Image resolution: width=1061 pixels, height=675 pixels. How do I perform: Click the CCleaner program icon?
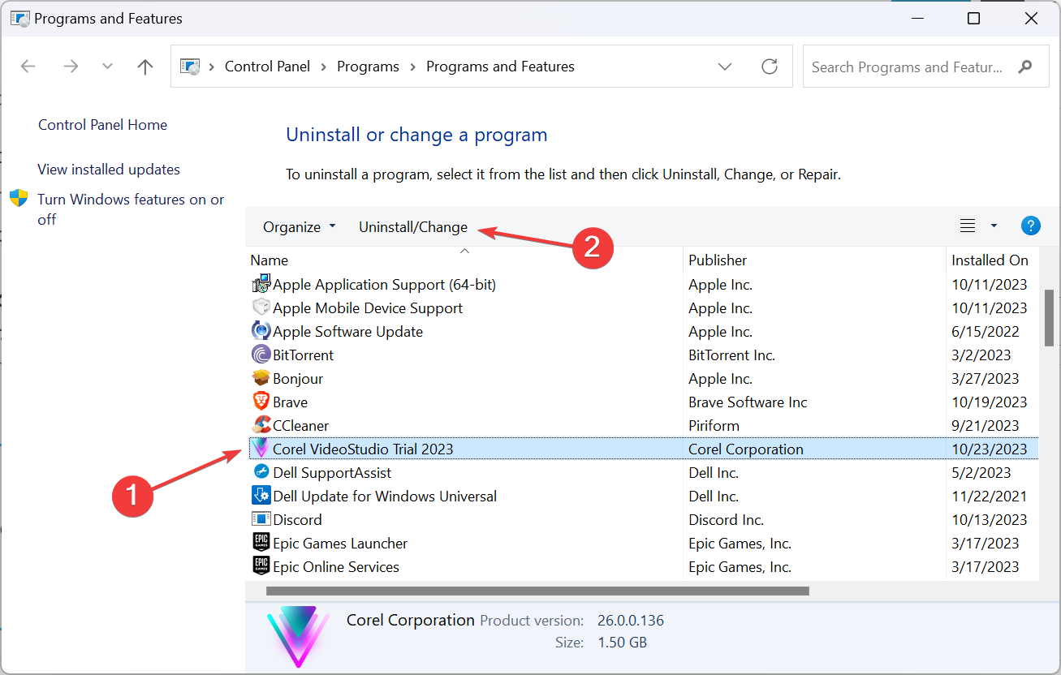[x=261, y=426]
